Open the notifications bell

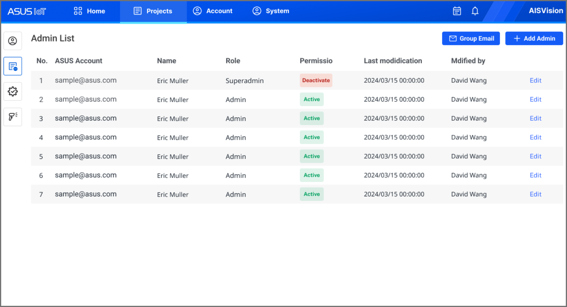coord(475,11)
